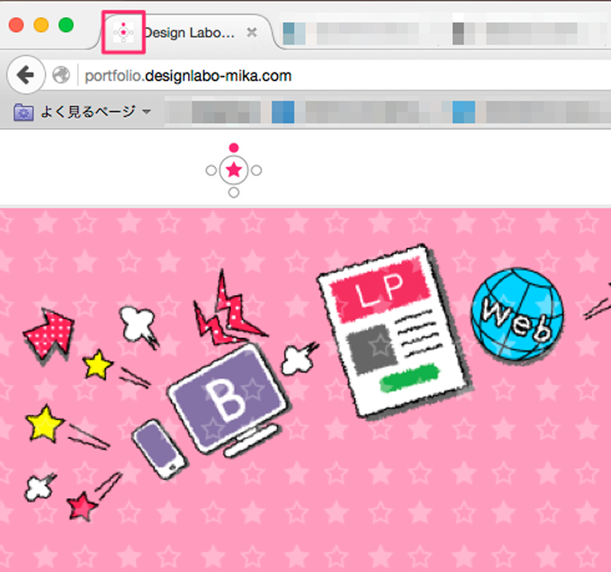This screenshot has width=611, height=572.
Task: Click the purple B monitor illustration
Action: click(227, 398)
